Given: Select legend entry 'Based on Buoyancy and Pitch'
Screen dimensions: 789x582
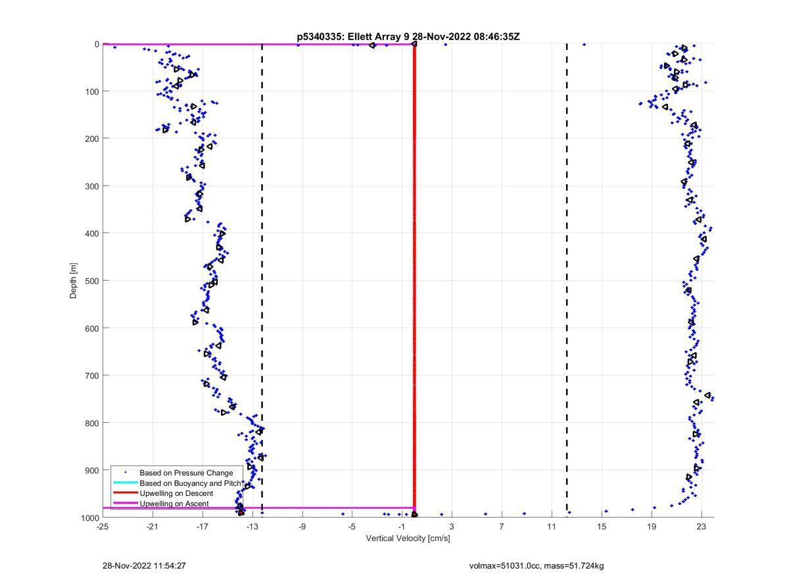Looking at the screenshot, I should pyautogui.click(x=190, y=483).
